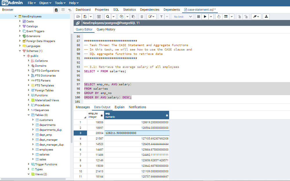Click the Open File toolbar icon
This screenshot has width=290, height=181.
pyautogui.click(x=78, y=17)
